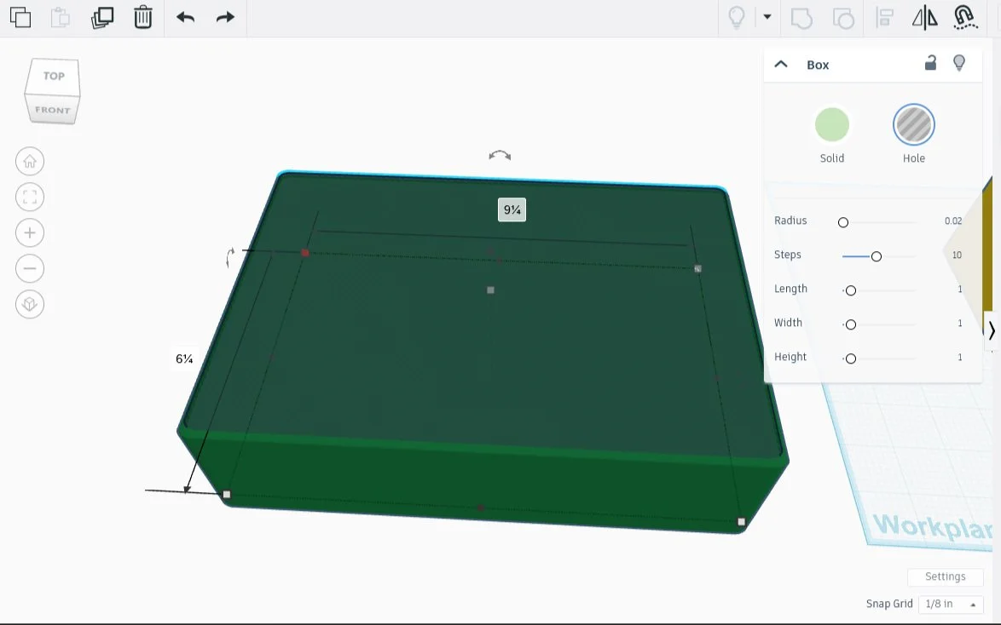1001x625 pixels.
Task: Adjust the Width slider handle
Action: 850,324
